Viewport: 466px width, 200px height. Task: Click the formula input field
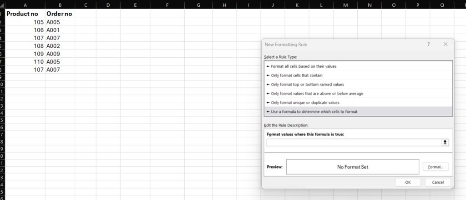(x=354, y=142)
